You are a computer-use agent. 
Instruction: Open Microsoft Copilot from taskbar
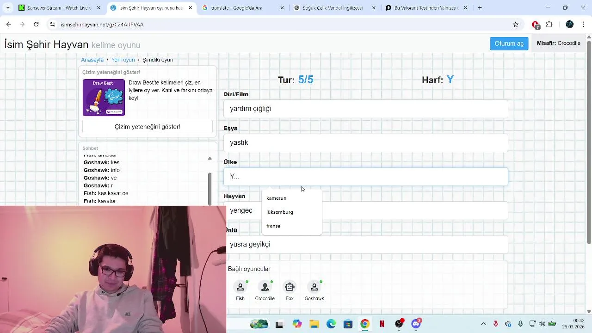[297, 324]
